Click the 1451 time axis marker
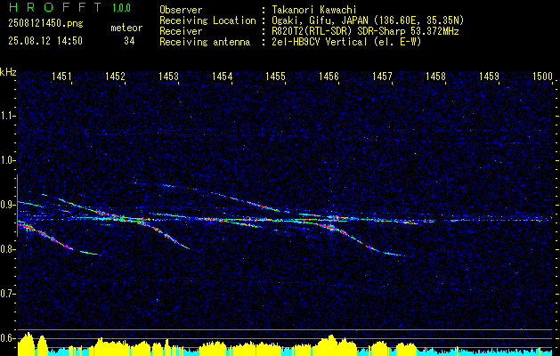Image resolution: width=560 pixels, height=356 pixels. [61, 76]
